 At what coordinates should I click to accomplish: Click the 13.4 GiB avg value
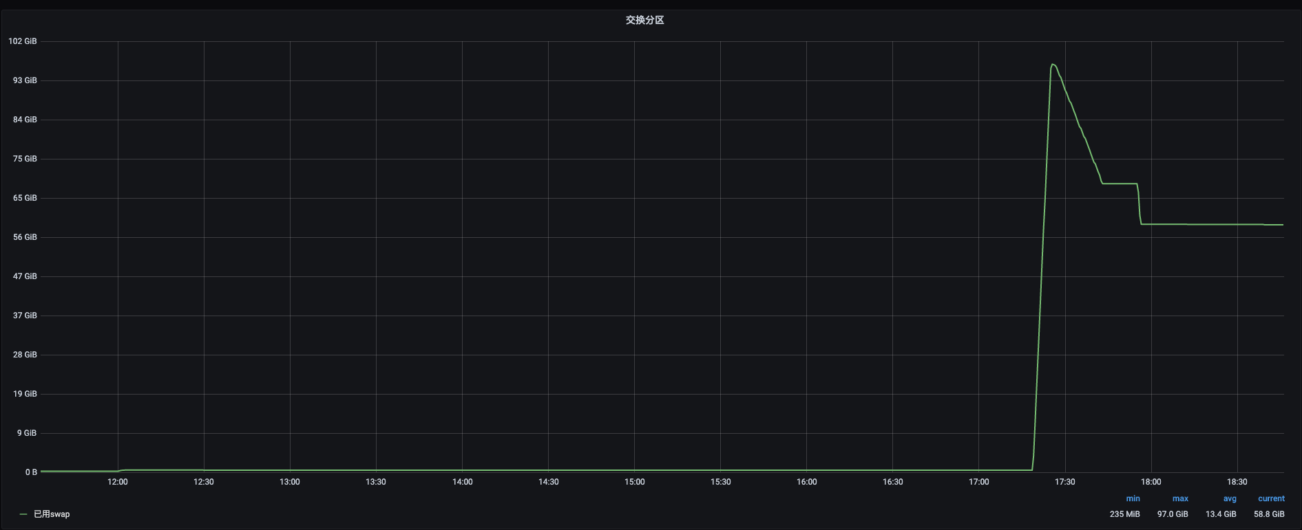pos(1221,514)
